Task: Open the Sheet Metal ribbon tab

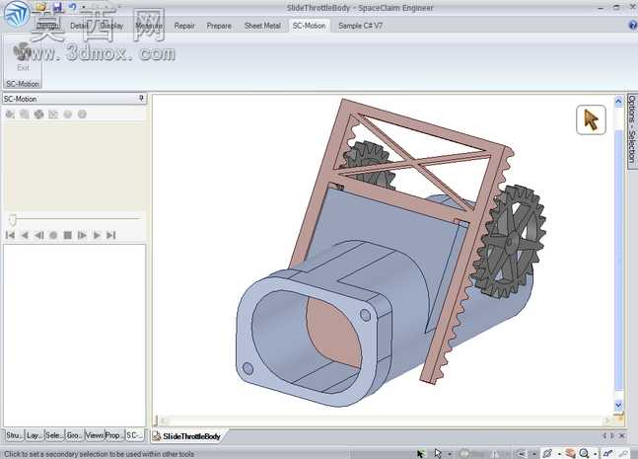Action: pos(262,26)
